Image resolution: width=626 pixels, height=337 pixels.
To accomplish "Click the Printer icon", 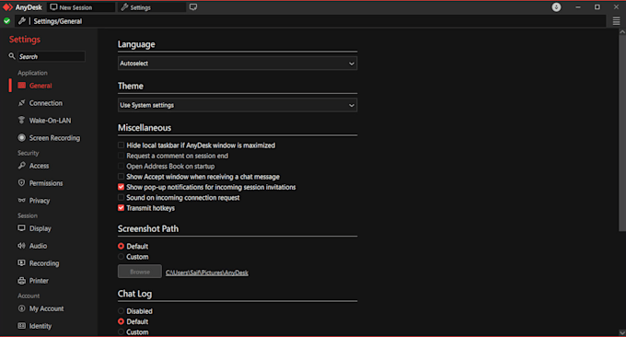I will 21,281.
